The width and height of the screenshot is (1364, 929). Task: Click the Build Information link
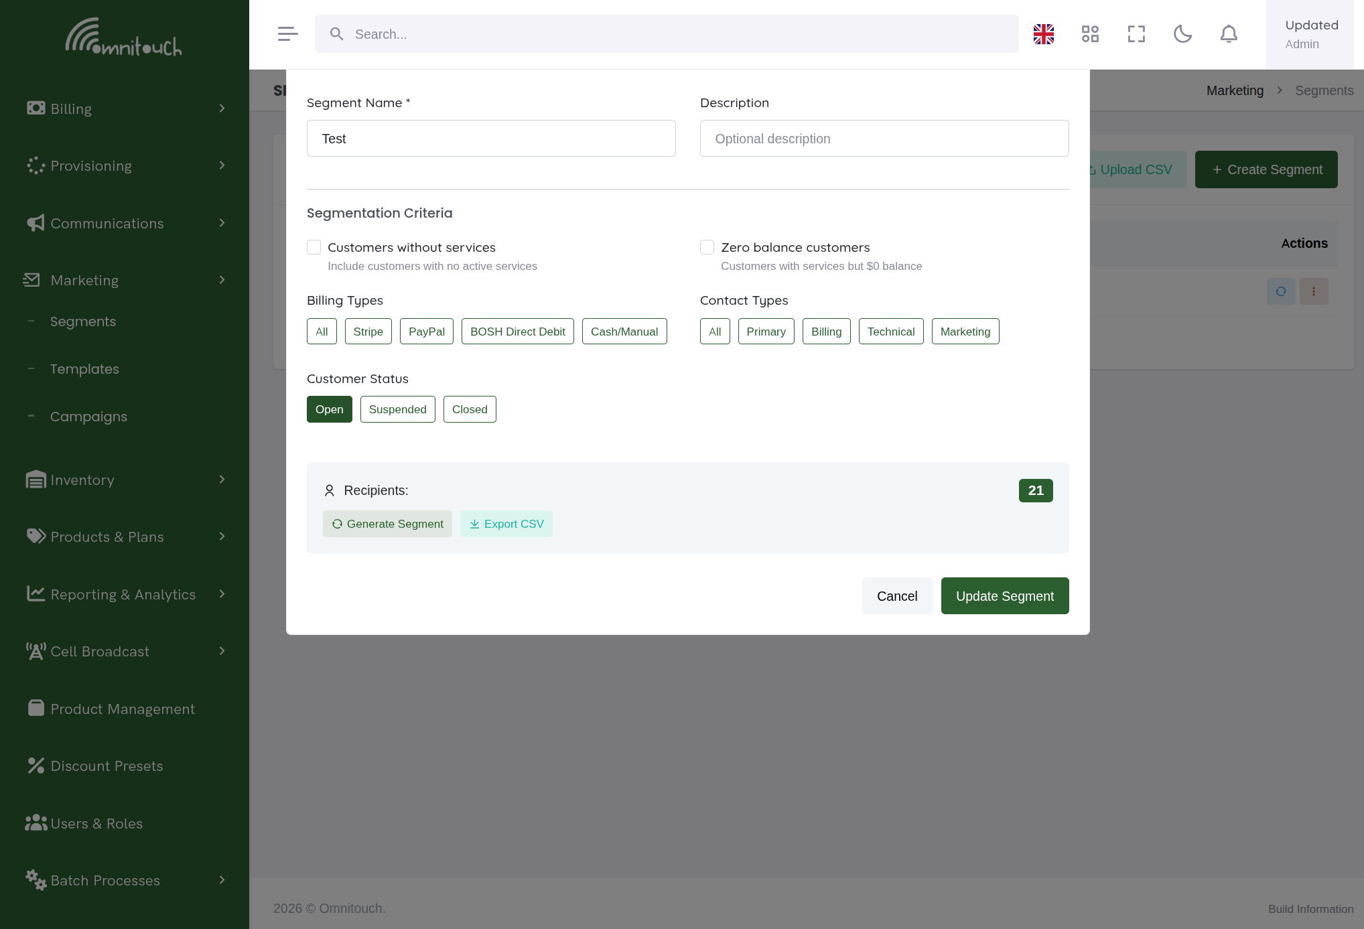click(1310, 909)
